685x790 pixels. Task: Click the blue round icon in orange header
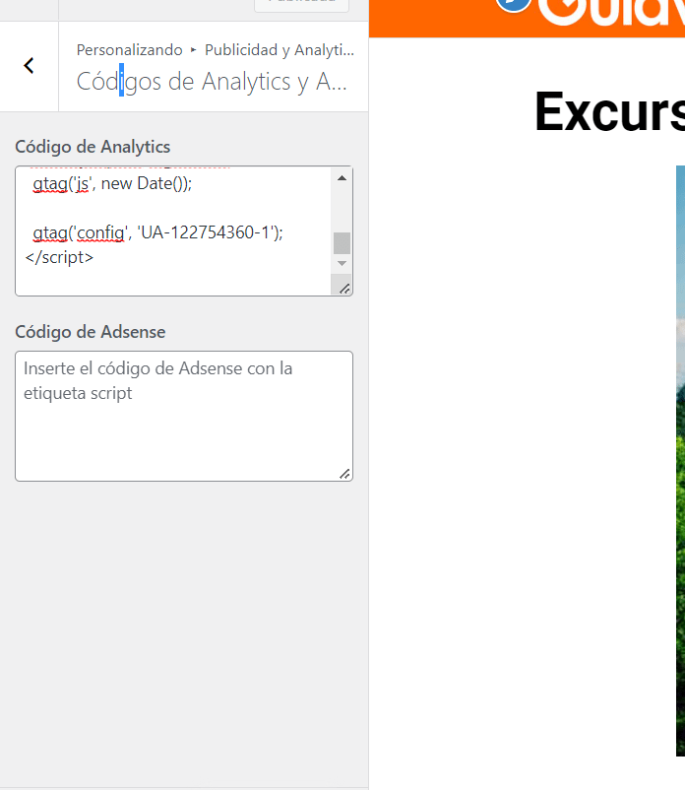[514, 5]
